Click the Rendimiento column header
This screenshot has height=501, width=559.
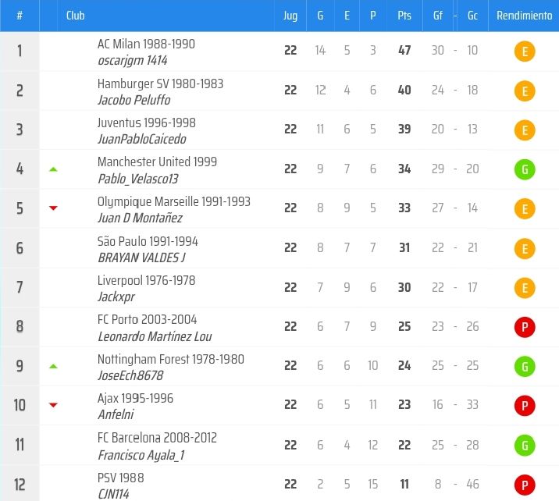click(524, 16)
